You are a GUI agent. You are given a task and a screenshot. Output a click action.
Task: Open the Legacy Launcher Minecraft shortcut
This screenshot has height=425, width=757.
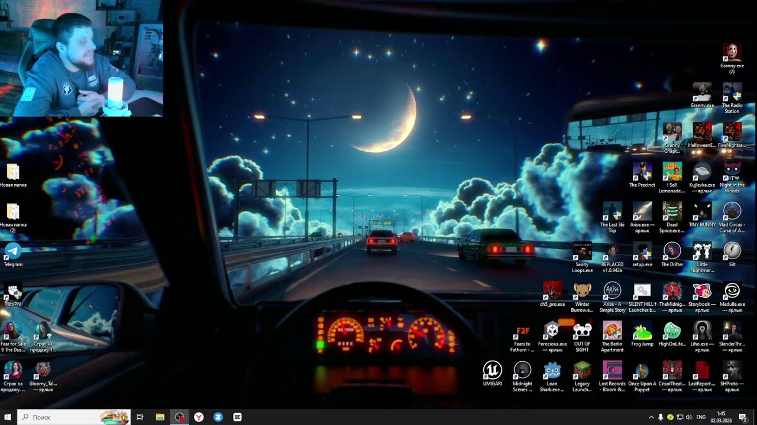tap(582, 377)
